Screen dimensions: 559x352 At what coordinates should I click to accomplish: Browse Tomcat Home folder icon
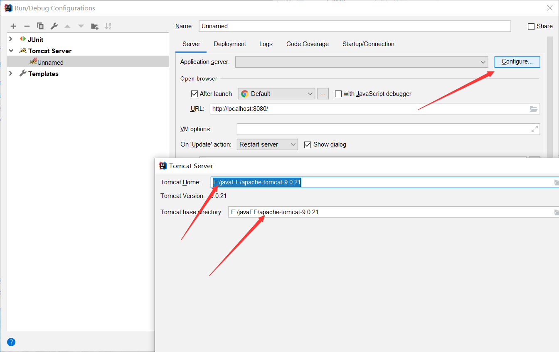click(x=557, y=183)
